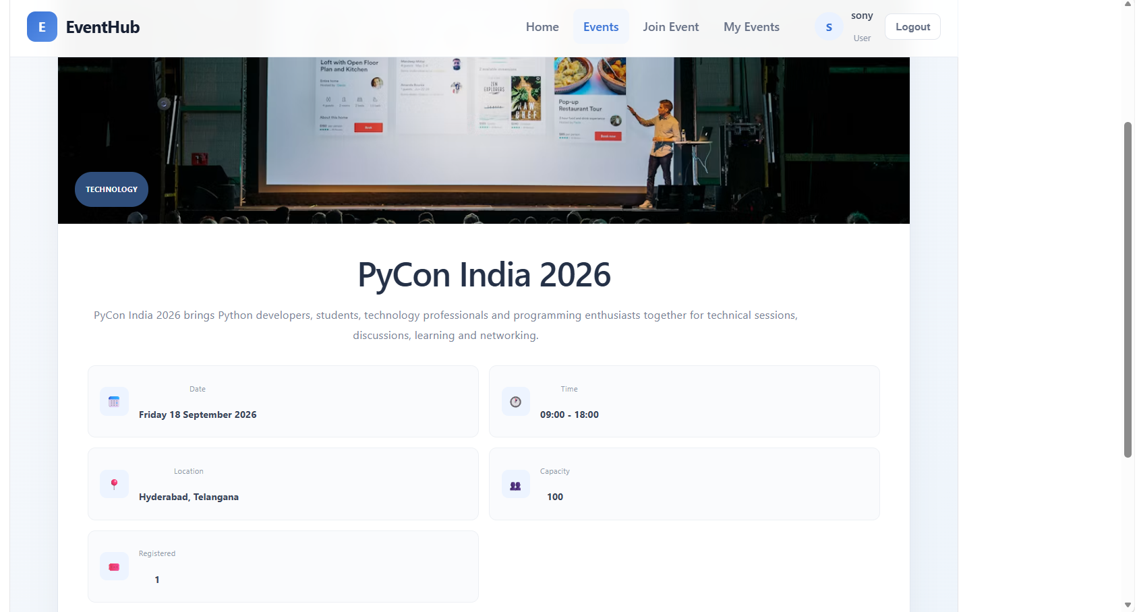This screenshot has height=612, width=1137.
Task: Click the username sony in header
Action: (862, 16)
